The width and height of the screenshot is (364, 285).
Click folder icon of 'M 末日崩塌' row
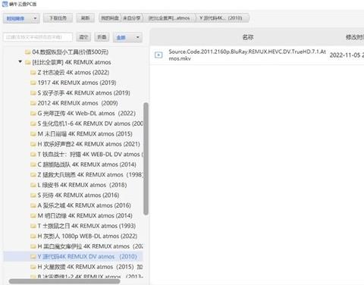pos(33,133)
